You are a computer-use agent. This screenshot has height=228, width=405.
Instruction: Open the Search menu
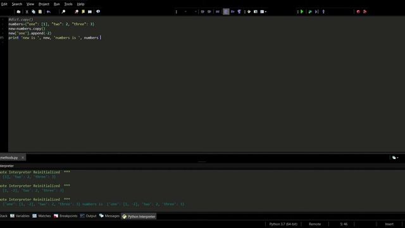coord(17,4)
